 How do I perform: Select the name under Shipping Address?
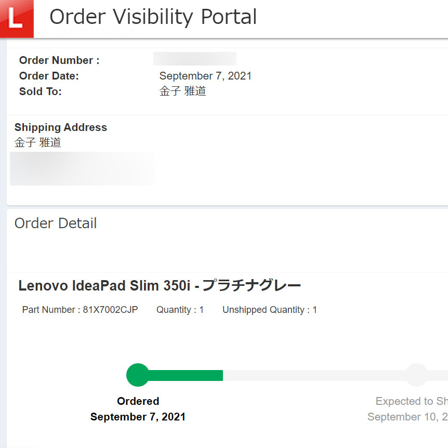tap(38, 142)
